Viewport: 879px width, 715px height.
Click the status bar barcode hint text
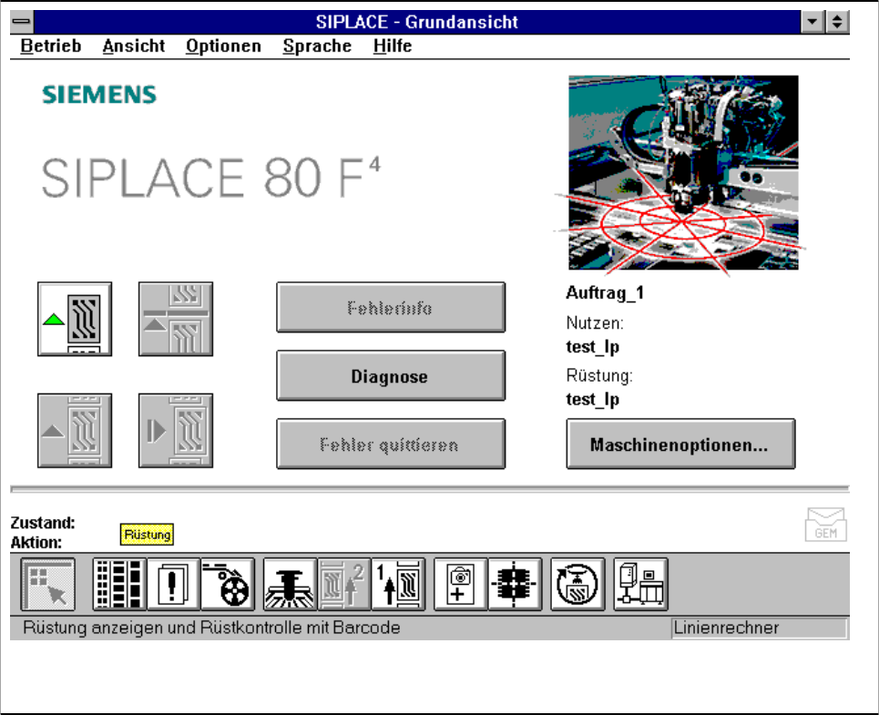click(211, 628)
